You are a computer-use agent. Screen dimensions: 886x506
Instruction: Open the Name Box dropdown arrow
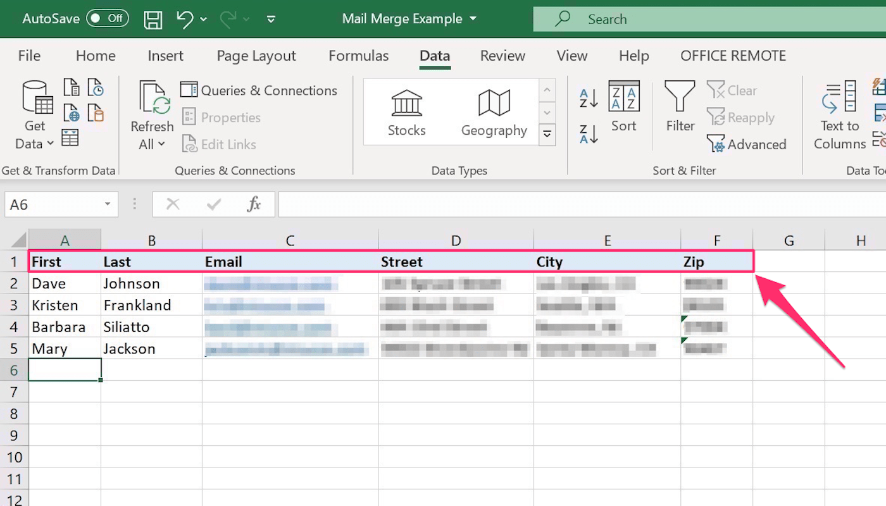tap(108, 204)
